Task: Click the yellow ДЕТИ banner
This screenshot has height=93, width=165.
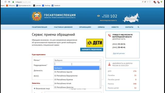Action: (95, 43)
